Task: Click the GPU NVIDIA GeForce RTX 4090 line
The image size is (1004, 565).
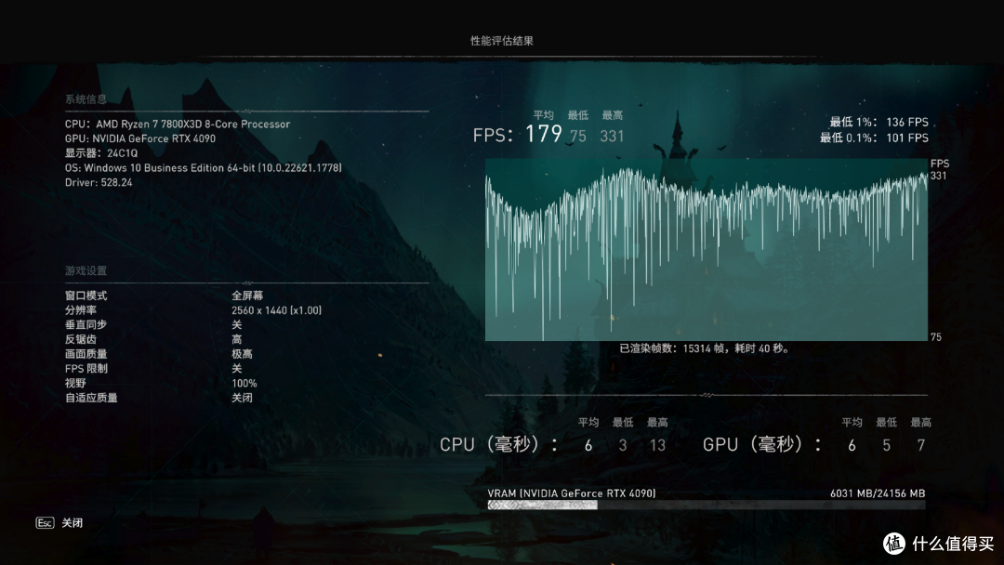Action: coord(140,138)
